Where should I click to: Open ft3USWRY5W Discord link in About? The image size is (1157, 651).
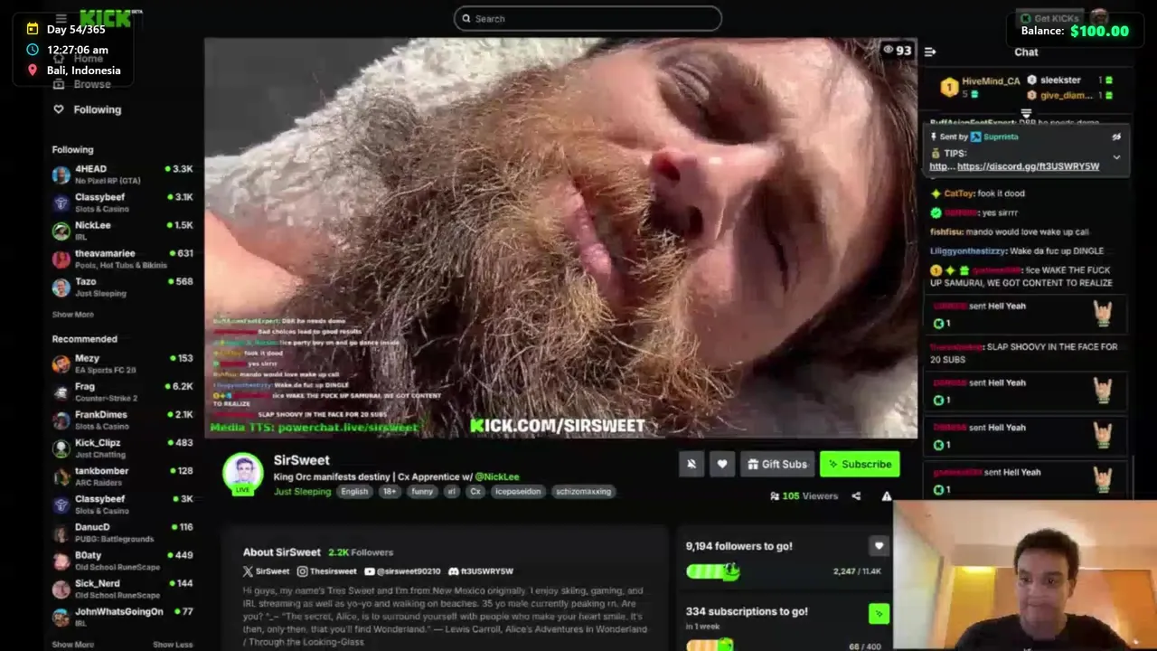click(x=481, y=571)
